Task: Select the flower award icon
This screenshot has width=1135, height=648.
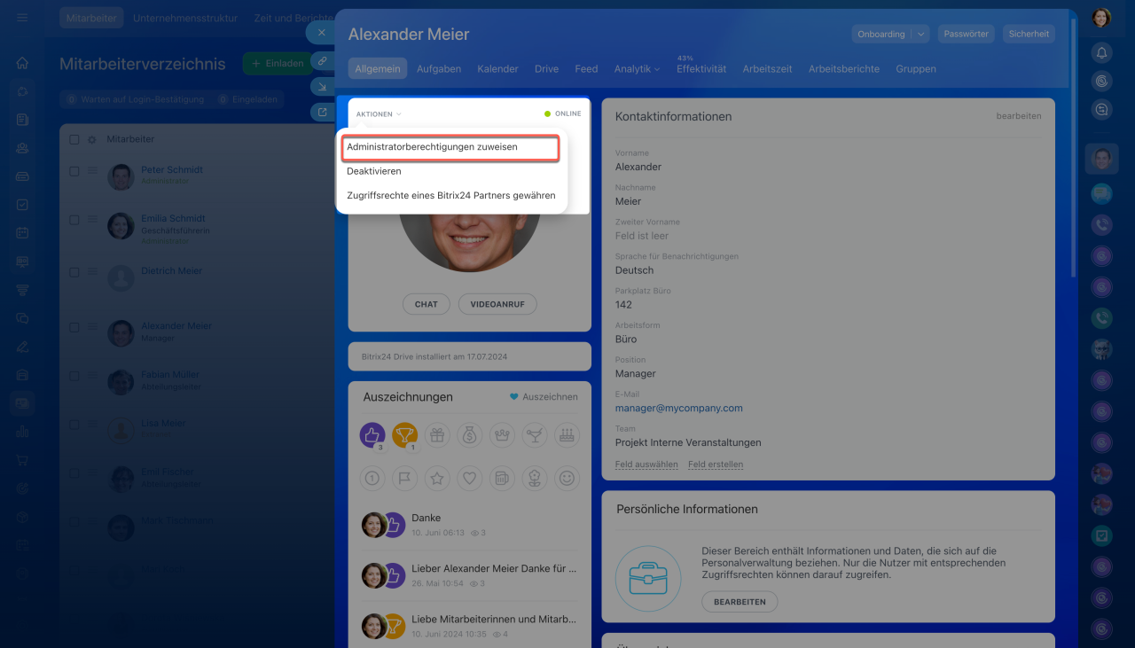Action: (x=535, y=478)
